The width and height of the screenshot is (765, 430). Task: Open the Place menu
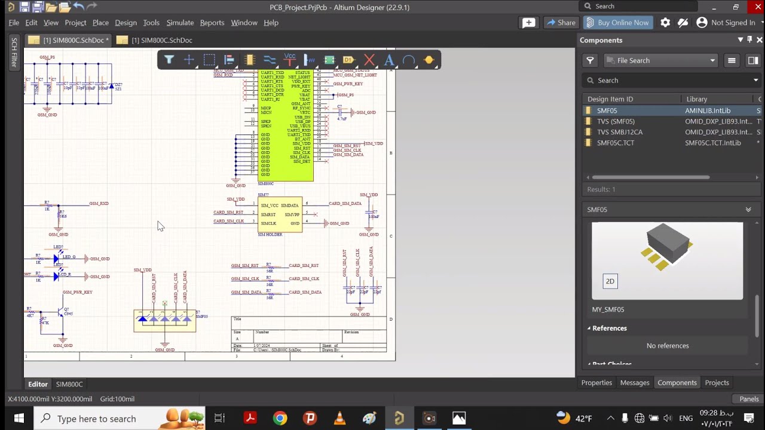(x=100, y=23)
